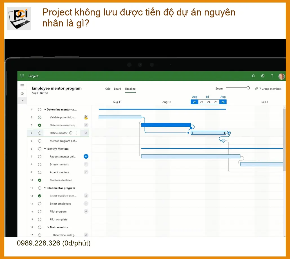Screen dimensions: 290x259
Task: Open the help question mark
Action: tap(272, 76)
